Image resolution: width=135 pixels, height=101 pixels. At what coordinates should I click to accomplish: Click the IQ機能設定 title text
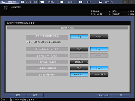click(16, 7)
